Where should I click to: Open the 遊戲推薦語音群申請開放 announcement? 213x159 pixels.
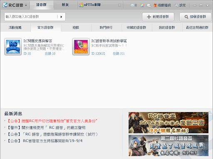click(x=53, y=134)
